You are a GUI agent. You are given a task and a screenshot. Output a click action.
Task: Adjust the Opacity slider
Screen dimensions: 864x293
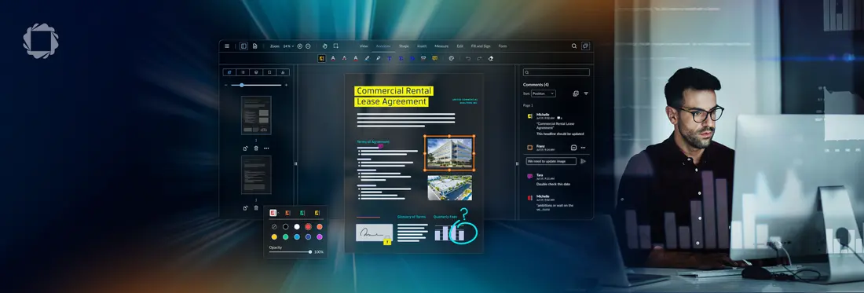tap(290, 251)
